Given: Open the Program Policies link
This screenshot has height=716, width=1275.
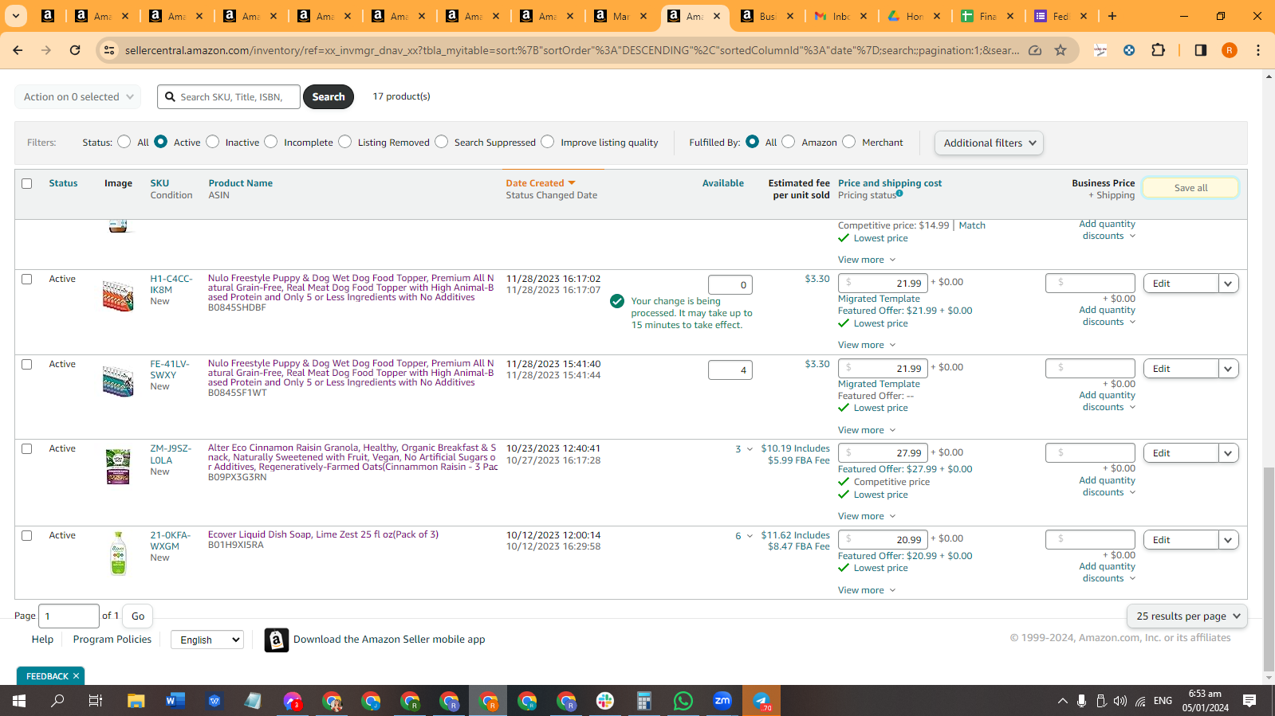Looking at the screenshot, I should (112, 640).
